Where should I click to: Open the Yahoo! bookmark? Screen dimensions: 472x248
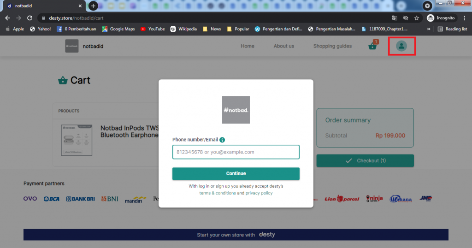tap(41, 29)
